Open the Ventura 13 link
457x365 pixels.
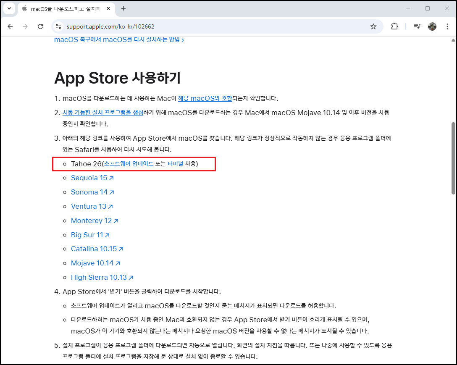point(92,206)
